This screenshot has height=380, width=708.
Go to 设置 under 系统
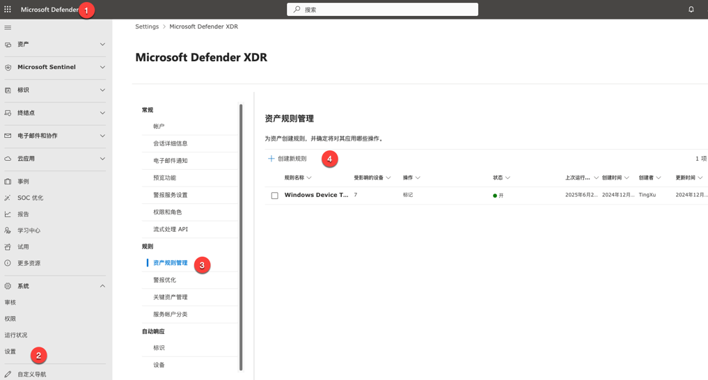(x=10, y=351)
